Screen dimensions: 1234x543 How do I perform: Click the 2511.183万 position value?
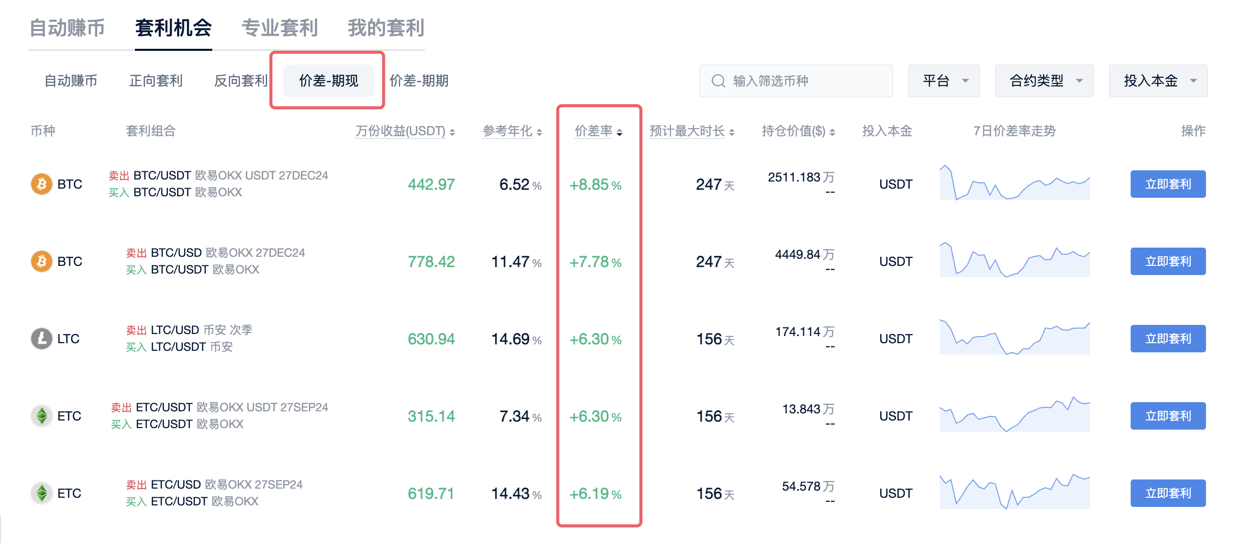(801, 177)
